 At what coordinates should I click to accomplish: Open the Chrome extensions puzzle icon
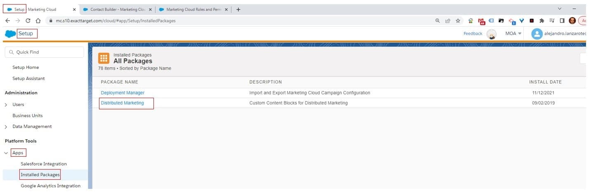[x=542, y=21]
